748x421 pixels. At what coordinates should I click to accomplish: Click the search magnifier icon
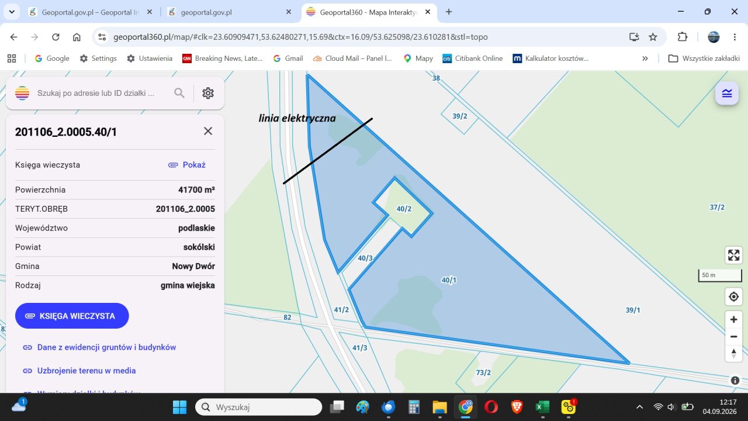point(179,93)
